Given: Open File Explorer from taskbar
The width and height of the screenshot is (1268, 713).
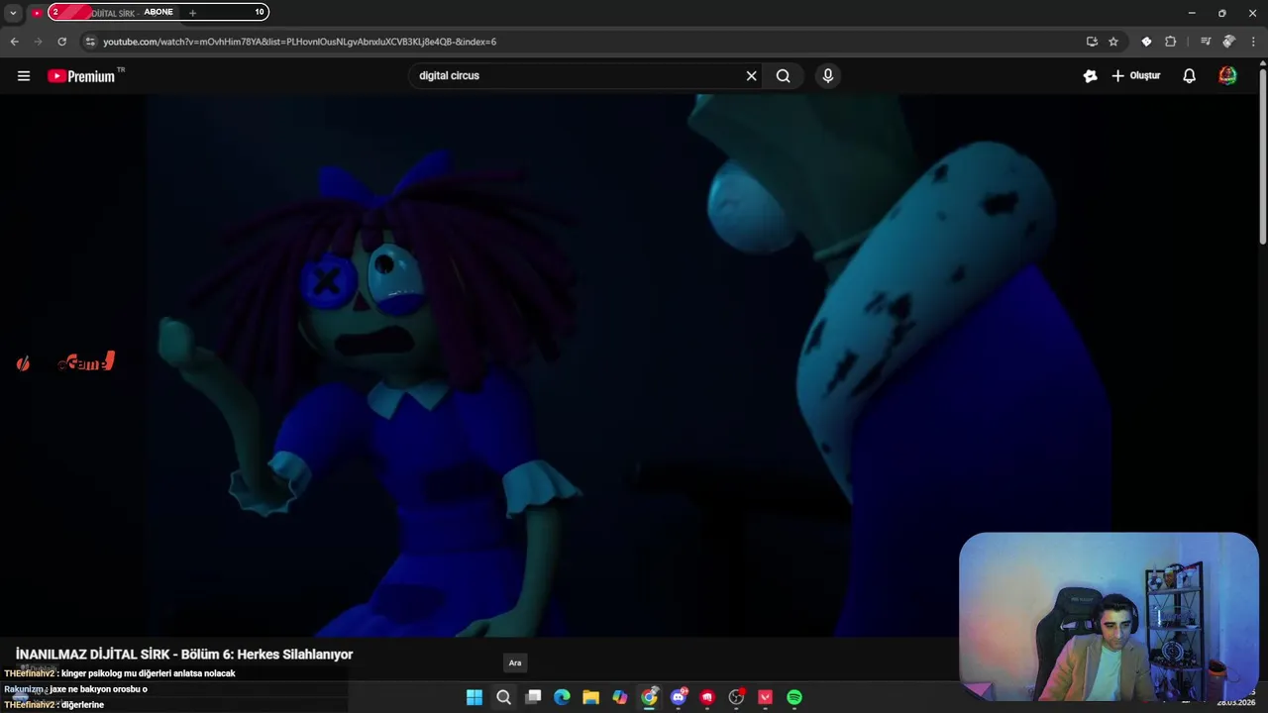Looking at the screenshot, I should tap(590, 697).
